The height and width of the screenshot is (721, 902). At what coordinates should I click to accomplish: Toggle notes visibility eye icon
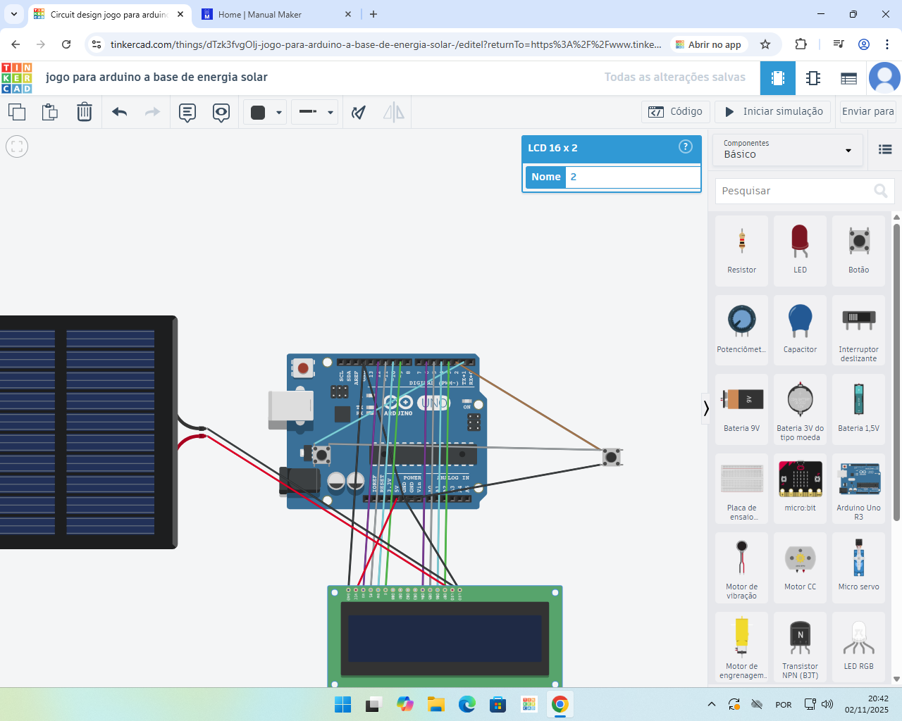coord(221,112)
